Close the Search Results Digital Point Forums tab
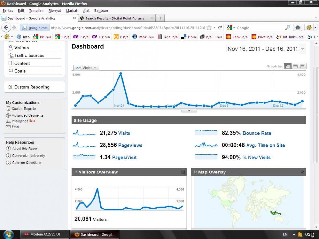 (x=152, y=18)
